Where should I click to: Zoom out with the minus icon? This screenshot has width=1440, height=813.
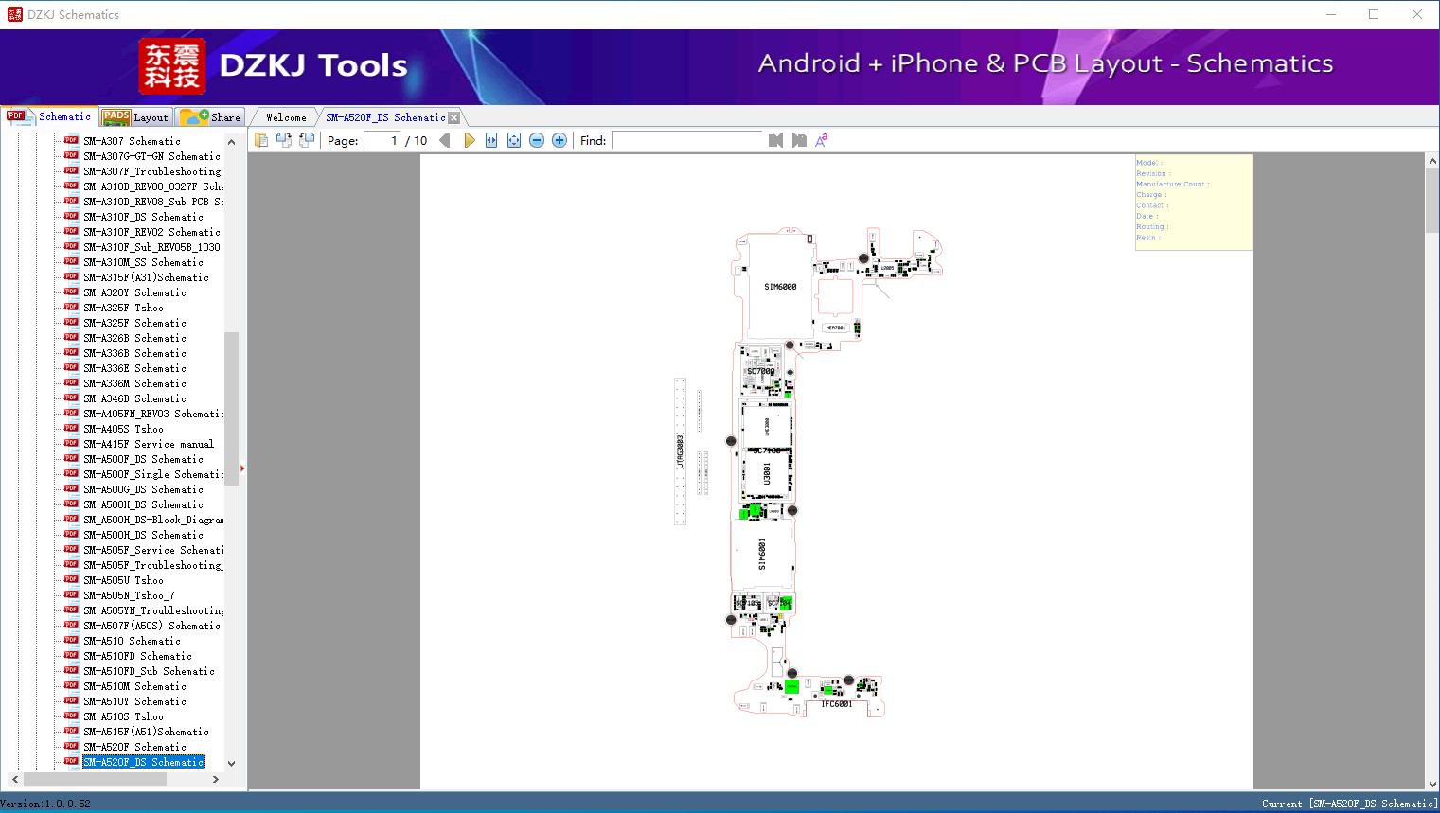click(537, 140)
